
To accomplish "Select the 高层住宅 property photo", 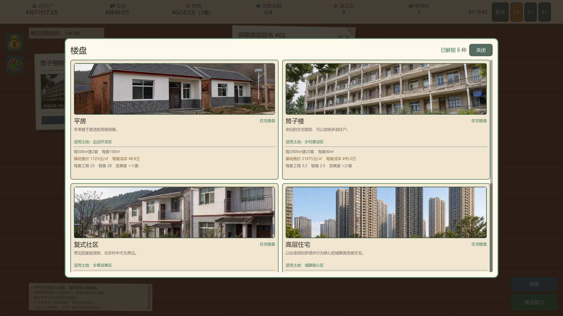I will point(386,212).
